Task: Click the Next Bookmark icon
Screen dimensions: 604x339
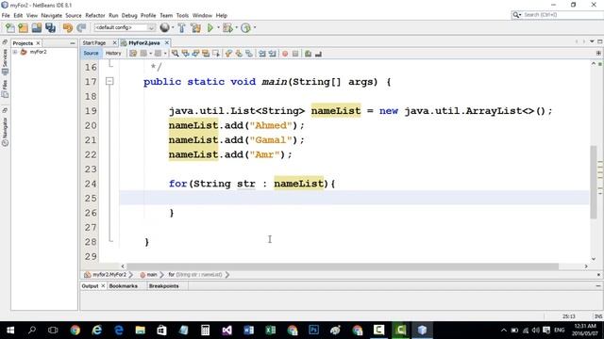Action: [x=239, y=54]
